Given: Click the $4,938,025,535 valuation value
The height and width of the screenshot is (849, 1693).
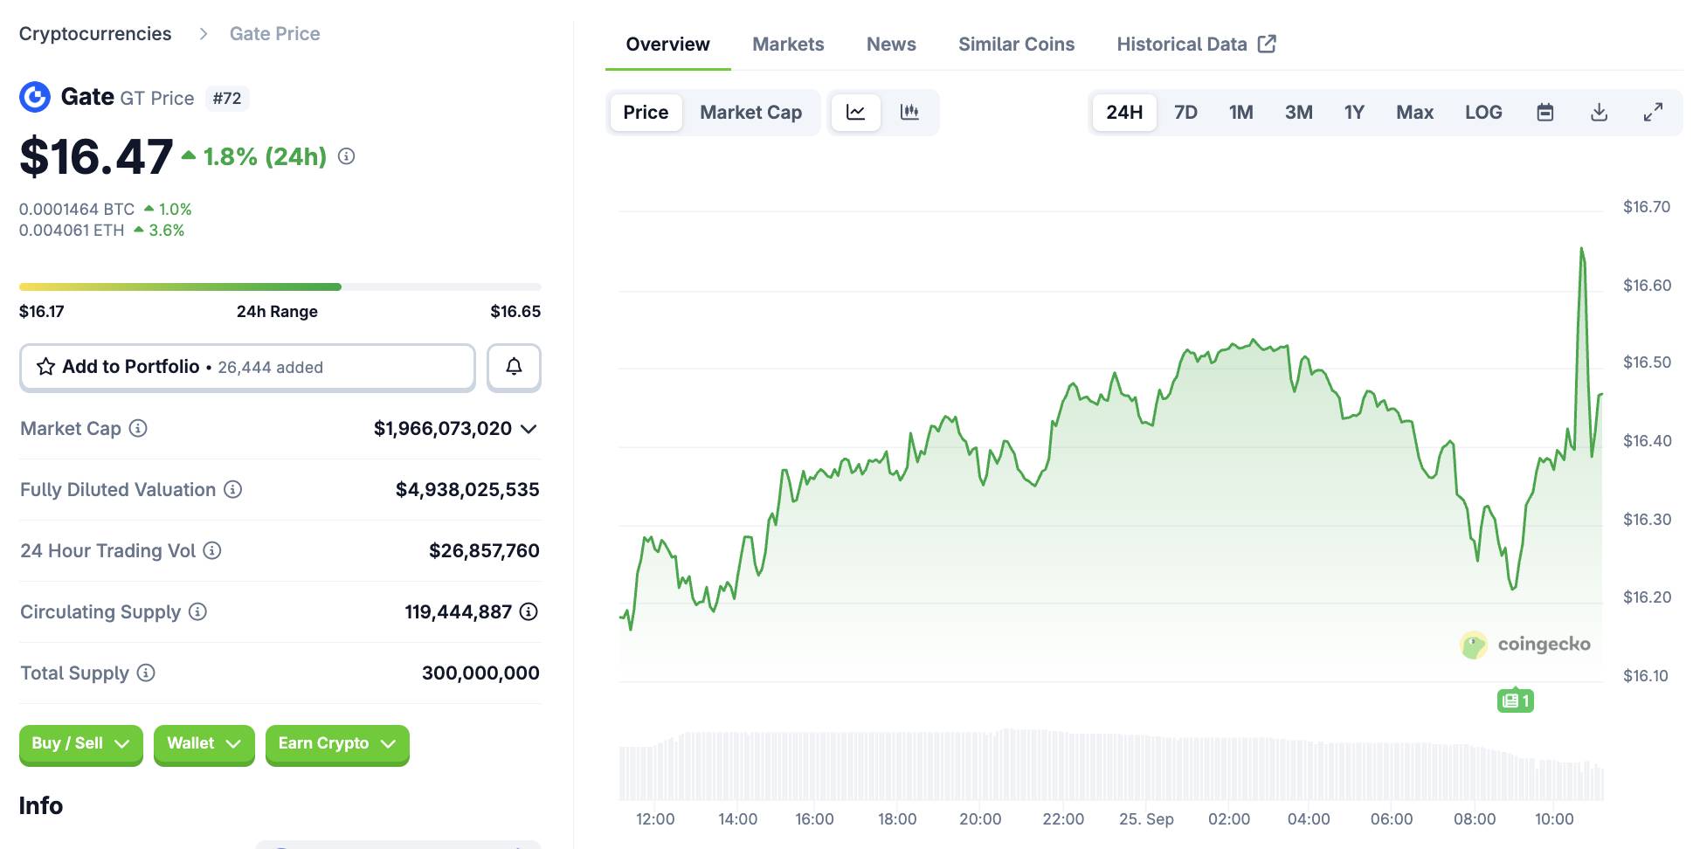Looking at the screenshot, I should (x=467, y=489).
